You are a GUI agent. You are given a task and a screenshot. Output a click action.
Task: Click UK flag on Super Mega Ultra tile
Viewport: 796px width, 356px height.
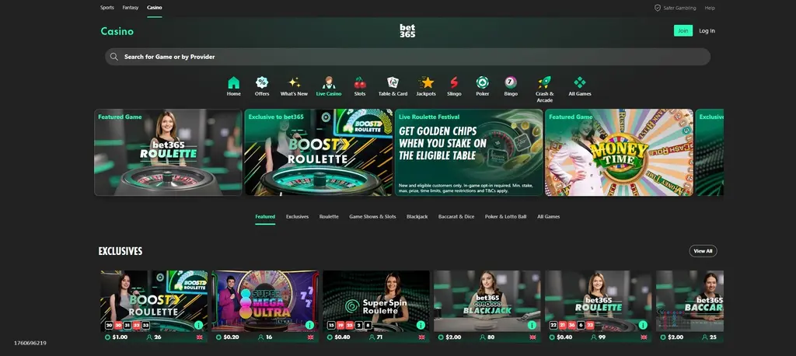(x=310, y=337)
